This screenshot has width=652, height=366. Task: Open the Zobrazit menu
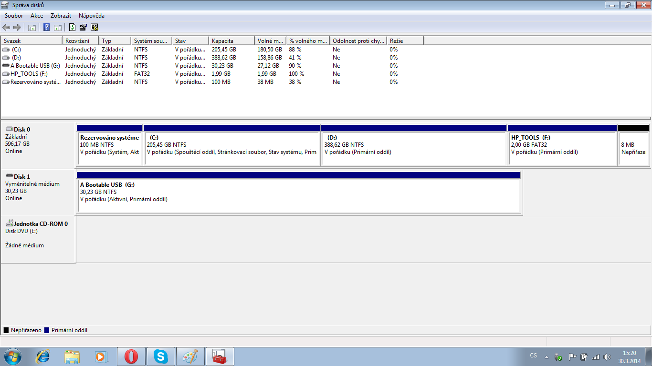pyautogui.click(x=61, y=16)
